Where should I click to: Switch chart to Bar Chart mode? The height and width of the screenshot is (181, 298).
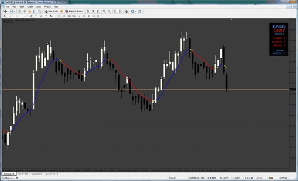click(88, 11)
